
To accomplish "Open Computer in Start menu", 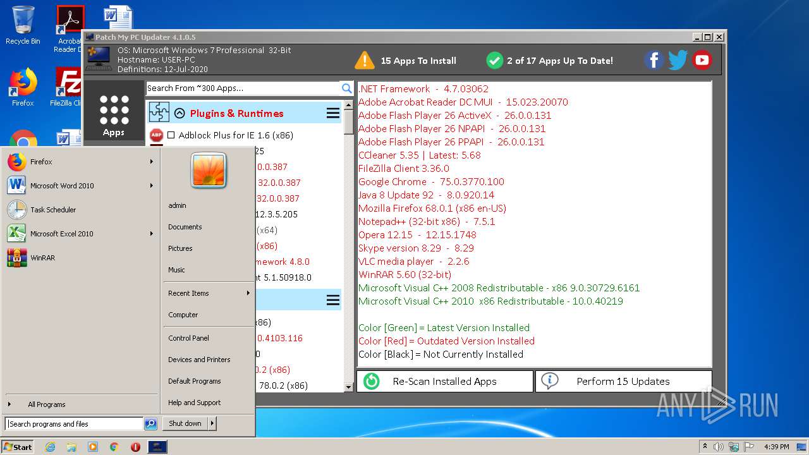I will click(x=208, y=315).
